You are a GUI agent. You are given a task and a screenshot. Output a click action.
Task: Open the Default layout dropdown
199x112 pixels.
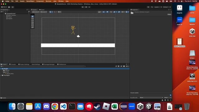pos(167,7)
